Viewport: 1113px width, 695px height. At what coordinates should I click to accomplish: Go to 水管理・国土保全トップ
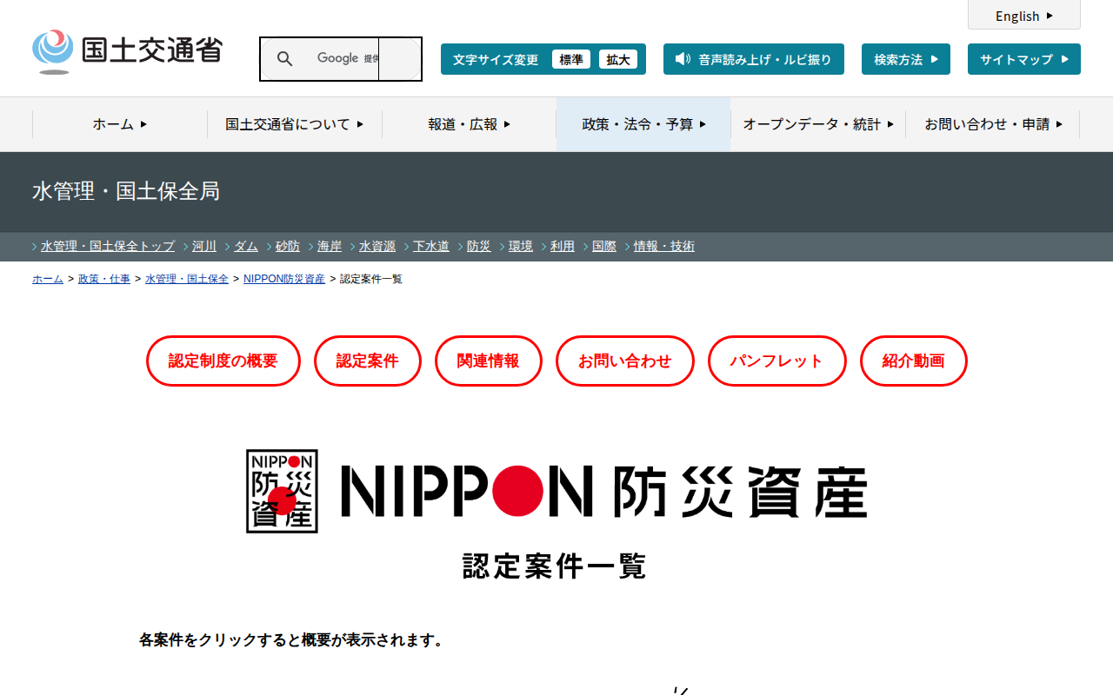click(x=108, y=246)
